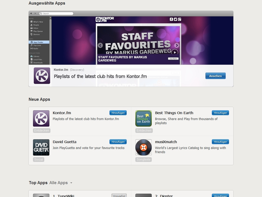
Task: Click the Songtexte tag under musiXmatch
Action: (143, 160)
